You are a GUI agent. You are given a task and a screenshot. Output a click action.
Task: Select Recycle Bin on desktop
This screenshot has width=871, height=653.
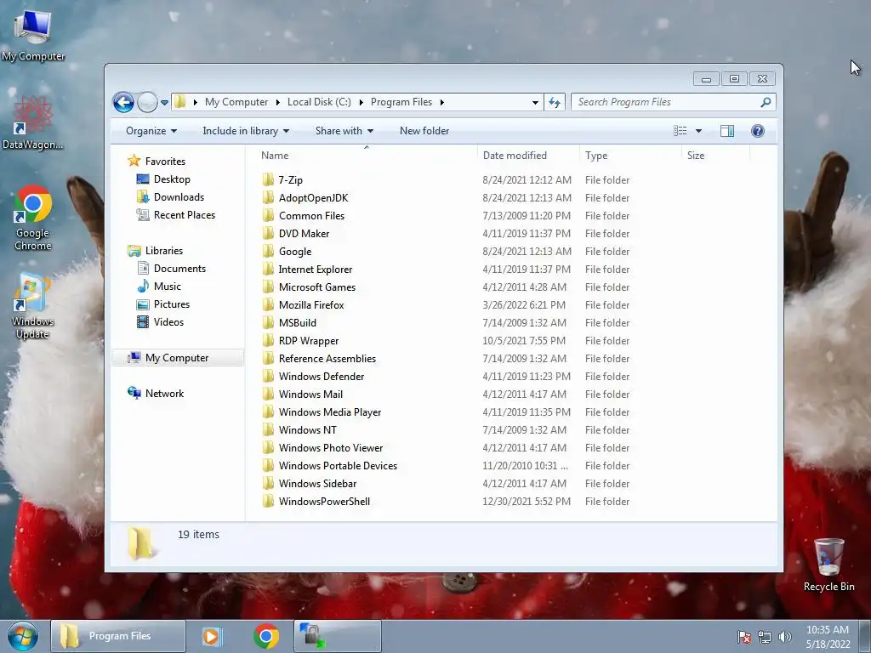click(828, 565)
